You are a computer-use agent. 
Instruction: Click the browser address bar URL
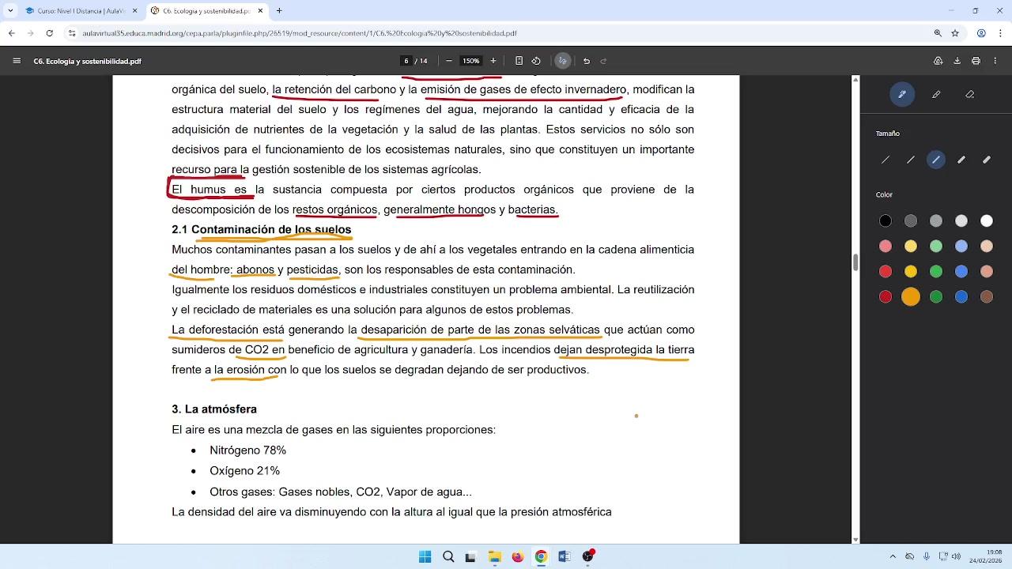click(x=300, y=33)
